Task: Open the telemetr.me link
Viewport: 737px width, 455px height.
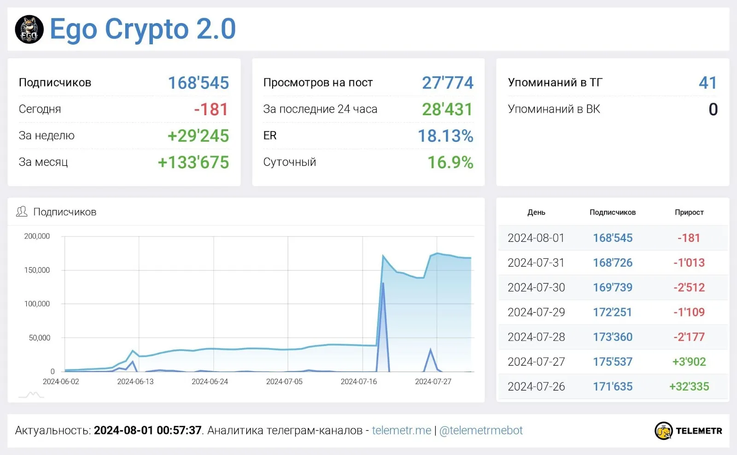Action: pos(402,430)
